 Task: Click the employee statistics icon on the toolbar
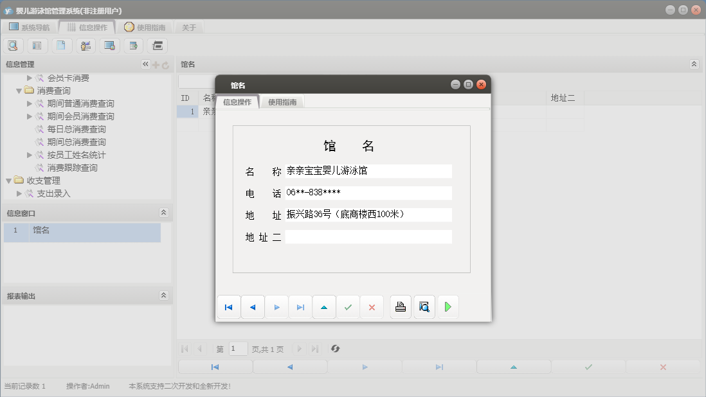pos(85,46)
